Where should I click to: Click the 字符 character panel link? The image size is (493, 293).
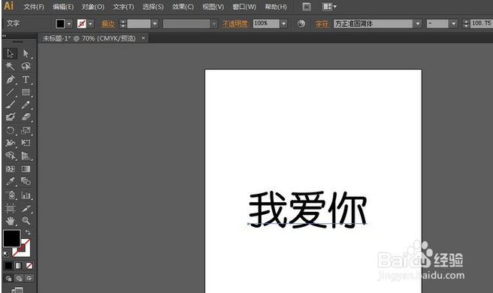[x=322, y=23]
